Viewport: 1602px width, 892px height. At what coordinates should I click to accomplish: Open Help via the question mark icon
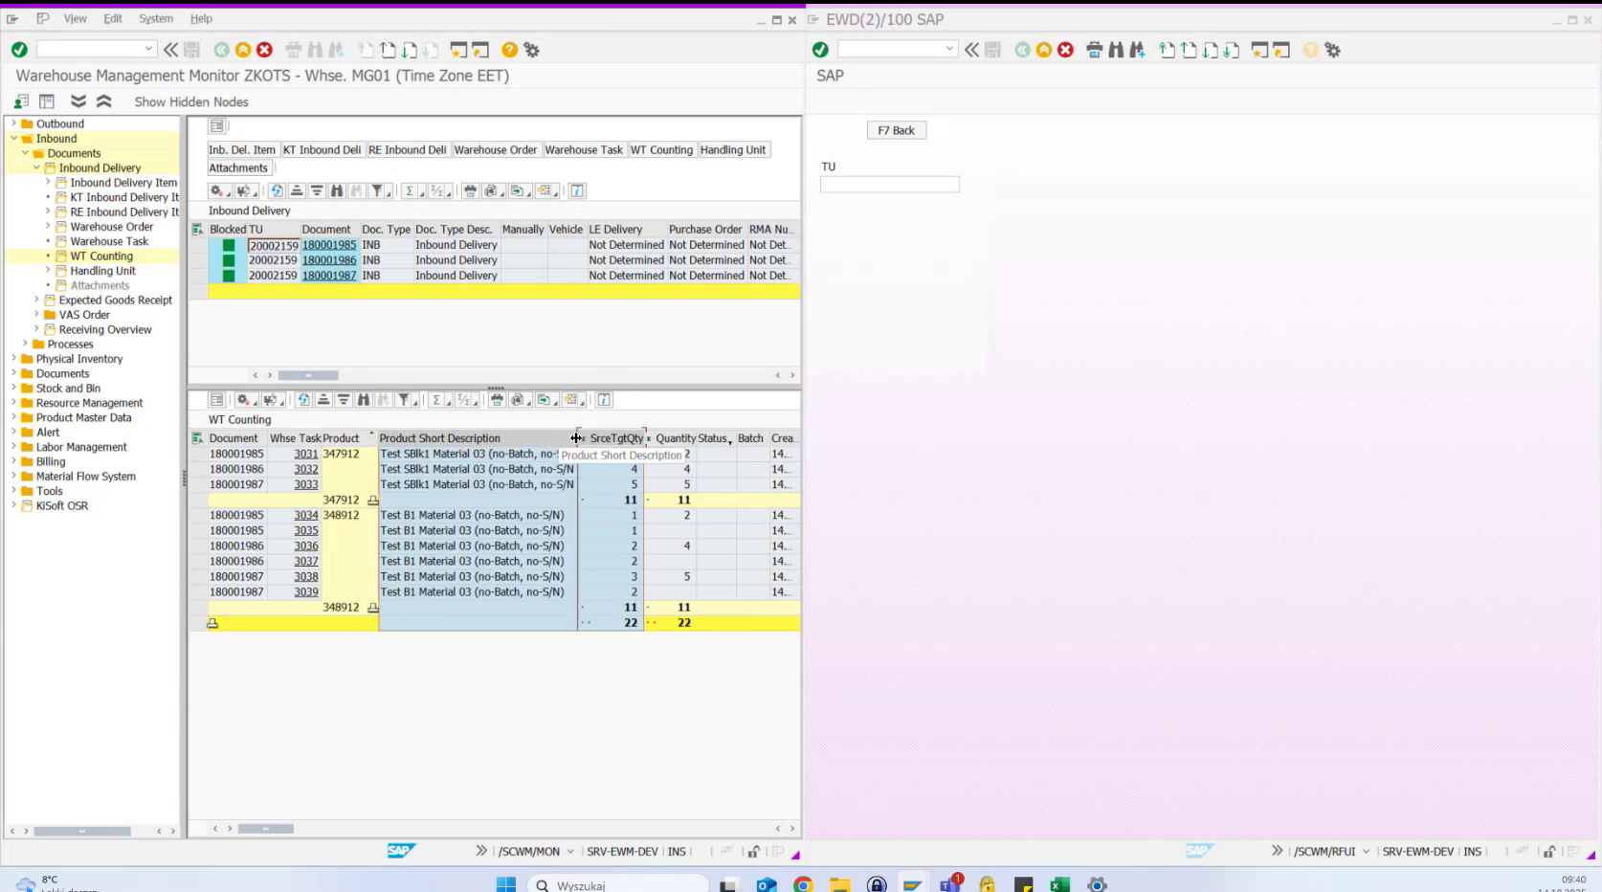click(508, 50)
